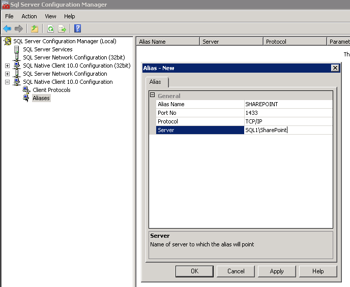350x287 pixels.
Task: Click the Alias Name value SHAREPOINT field
Action: click(x=288, y=104)
